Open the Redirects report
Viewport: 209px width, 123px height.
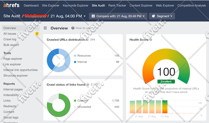10,106
